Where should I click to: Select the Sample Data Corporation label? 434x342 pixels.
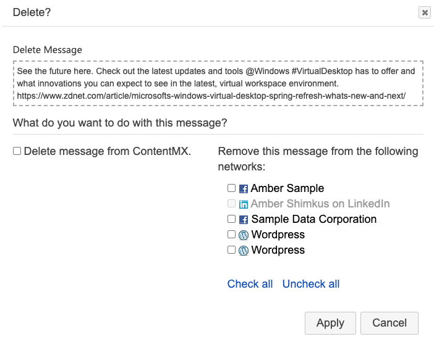314,219
